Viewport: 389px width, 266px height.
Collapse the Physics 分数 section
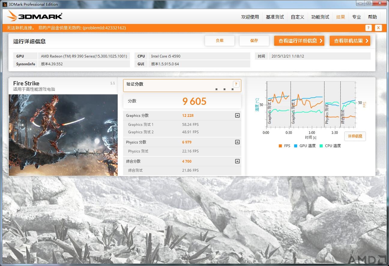coord(237,142)
